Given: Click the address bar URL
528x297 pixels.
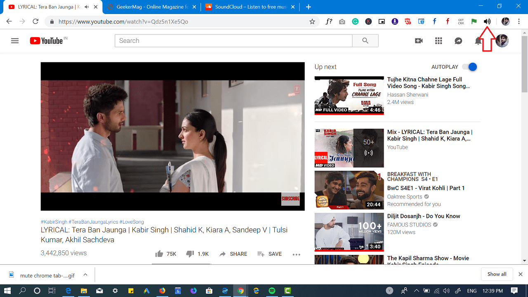Looking at the screenshot, I should coord(123,21).
